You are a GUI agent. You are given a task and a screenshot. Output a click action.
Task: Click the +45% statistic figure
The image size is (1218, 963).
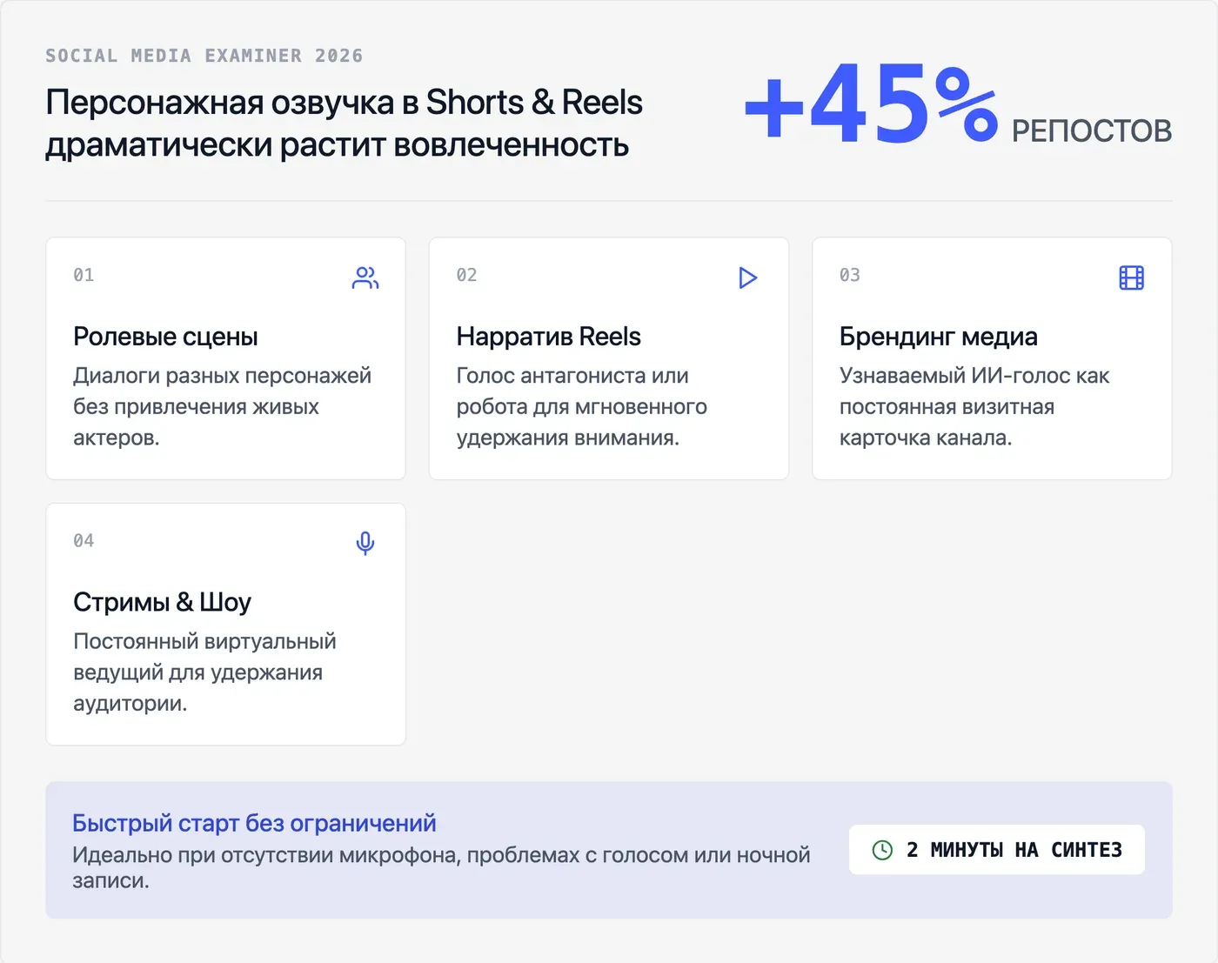pos(871,104)
